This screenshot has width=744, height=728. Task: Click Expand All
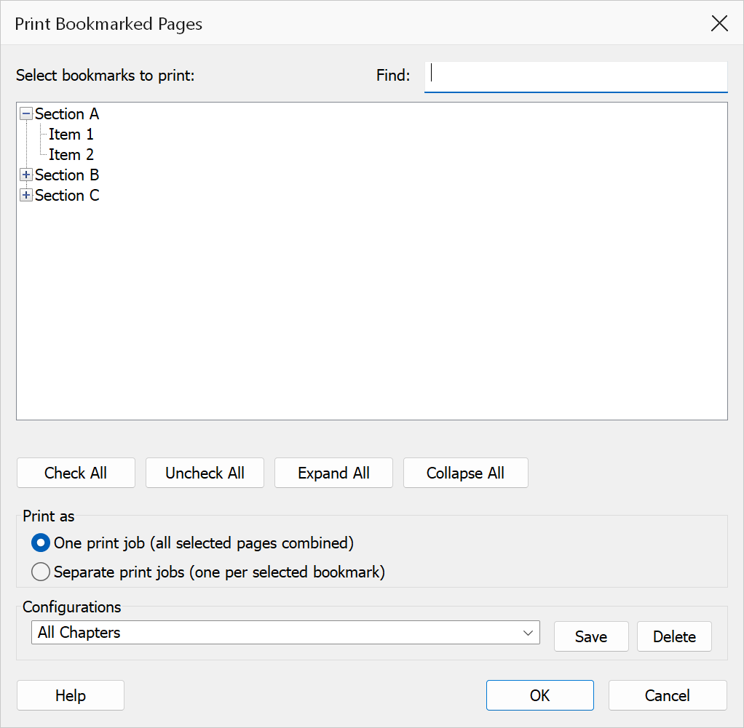point(333,473)
